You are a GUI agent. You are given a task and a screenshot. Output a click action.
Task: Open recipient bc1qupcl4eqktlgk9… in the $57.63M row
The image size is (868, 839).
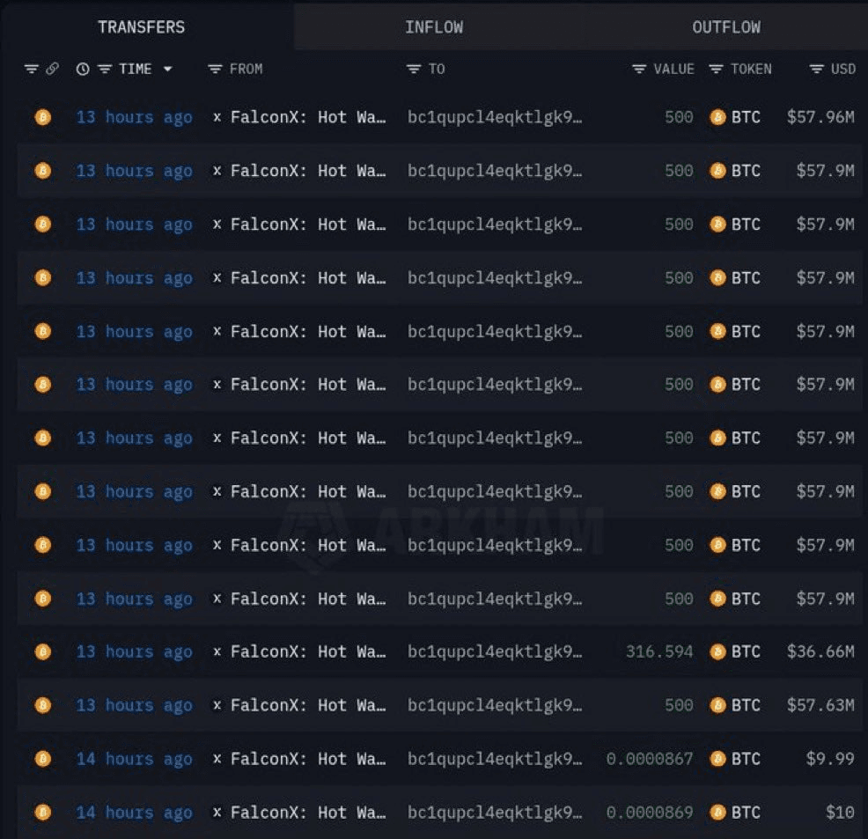(495, 706)
